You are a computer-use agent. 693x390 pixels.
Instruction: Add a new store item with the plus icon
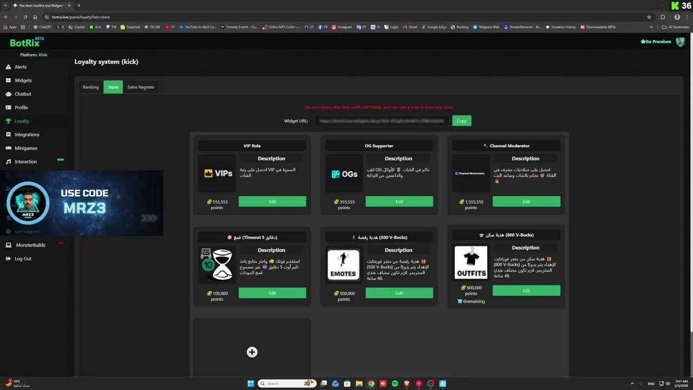tap(252, 352)
